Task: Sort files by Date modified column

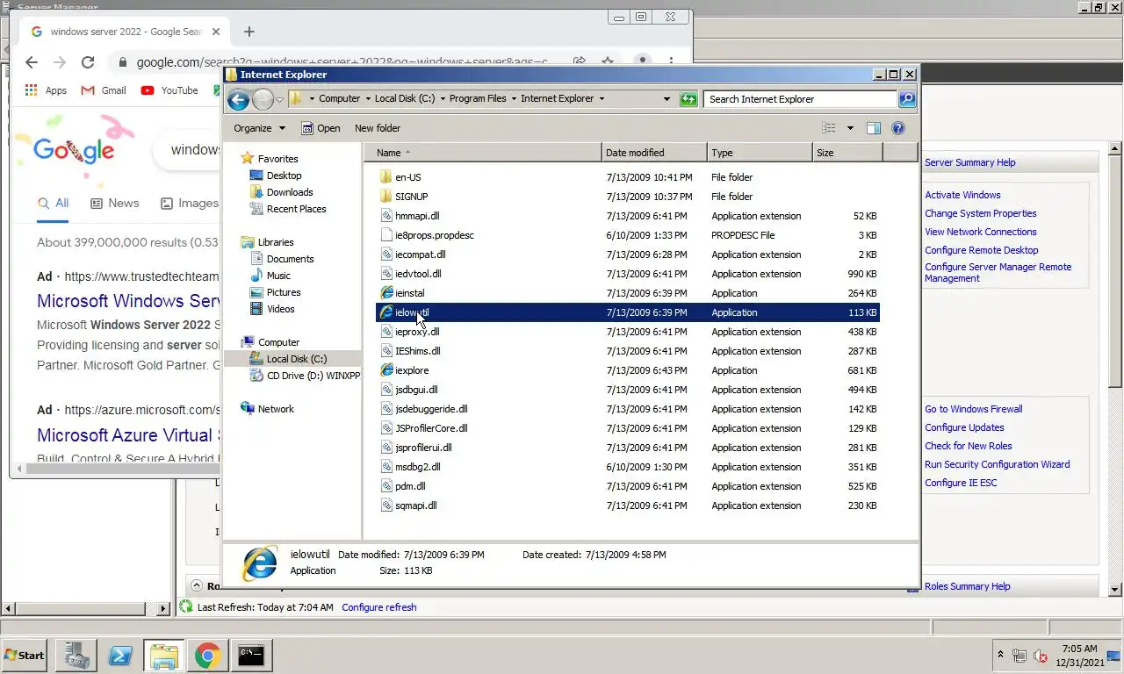Action: [x=654, y=153]
